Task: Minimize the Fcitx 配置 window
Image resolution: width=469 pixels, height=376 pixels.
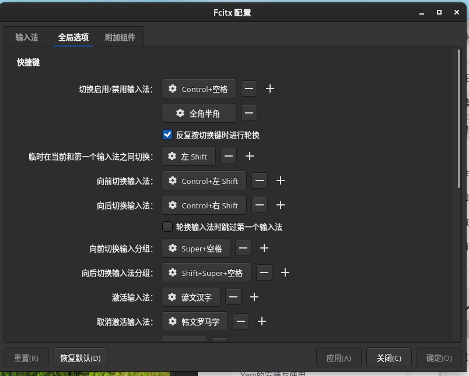Action: pos(422,13)
